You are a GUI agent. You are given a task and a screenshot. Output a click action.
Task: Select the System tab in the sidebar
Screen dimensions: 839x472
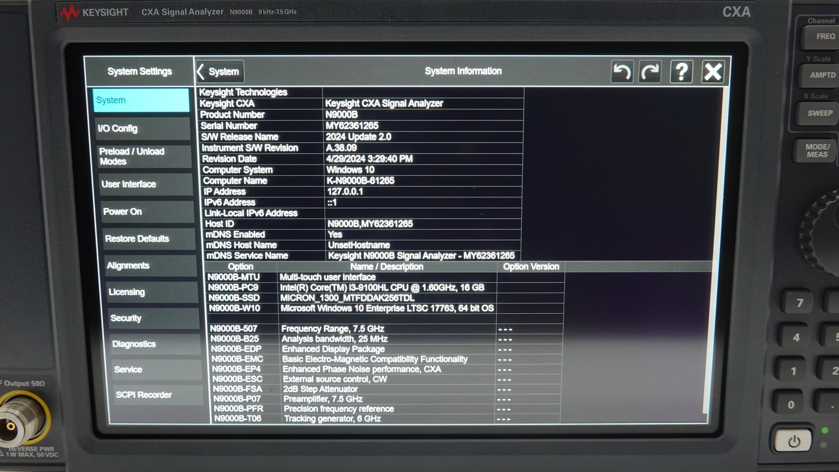141,100
